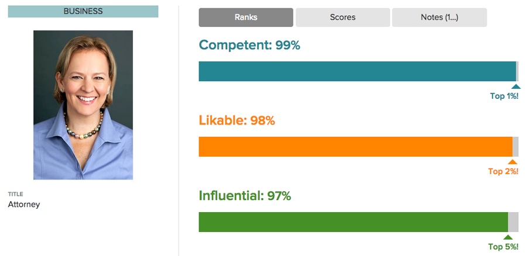Switch to the Ranks tab
Image resolution: width=527 pixels, height=256 pixels.
(x=246, y=18)
